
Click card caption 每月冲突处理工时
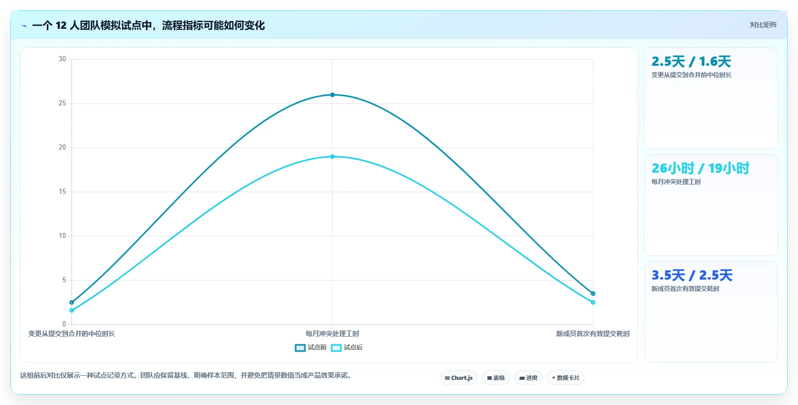676,182
